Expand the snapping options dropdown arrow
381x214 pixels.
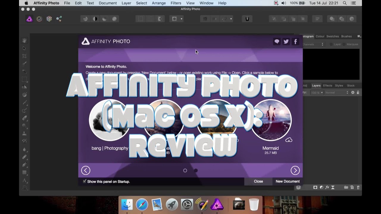[x=231, y=19]
